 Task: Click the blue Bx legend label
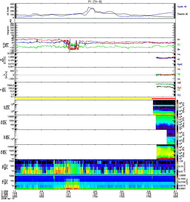point(179,49)
